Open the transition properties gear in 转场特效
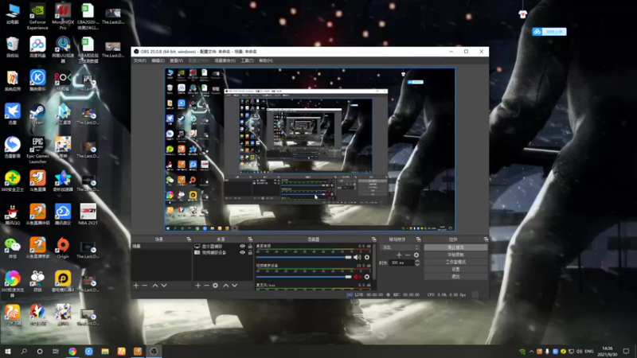 (x=416, y=255)
